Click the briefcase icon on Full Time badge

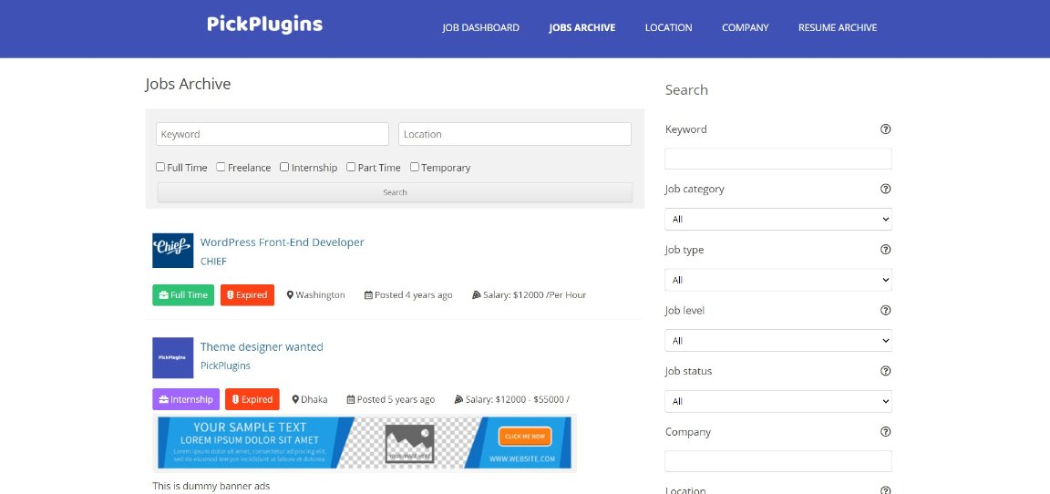163,295
